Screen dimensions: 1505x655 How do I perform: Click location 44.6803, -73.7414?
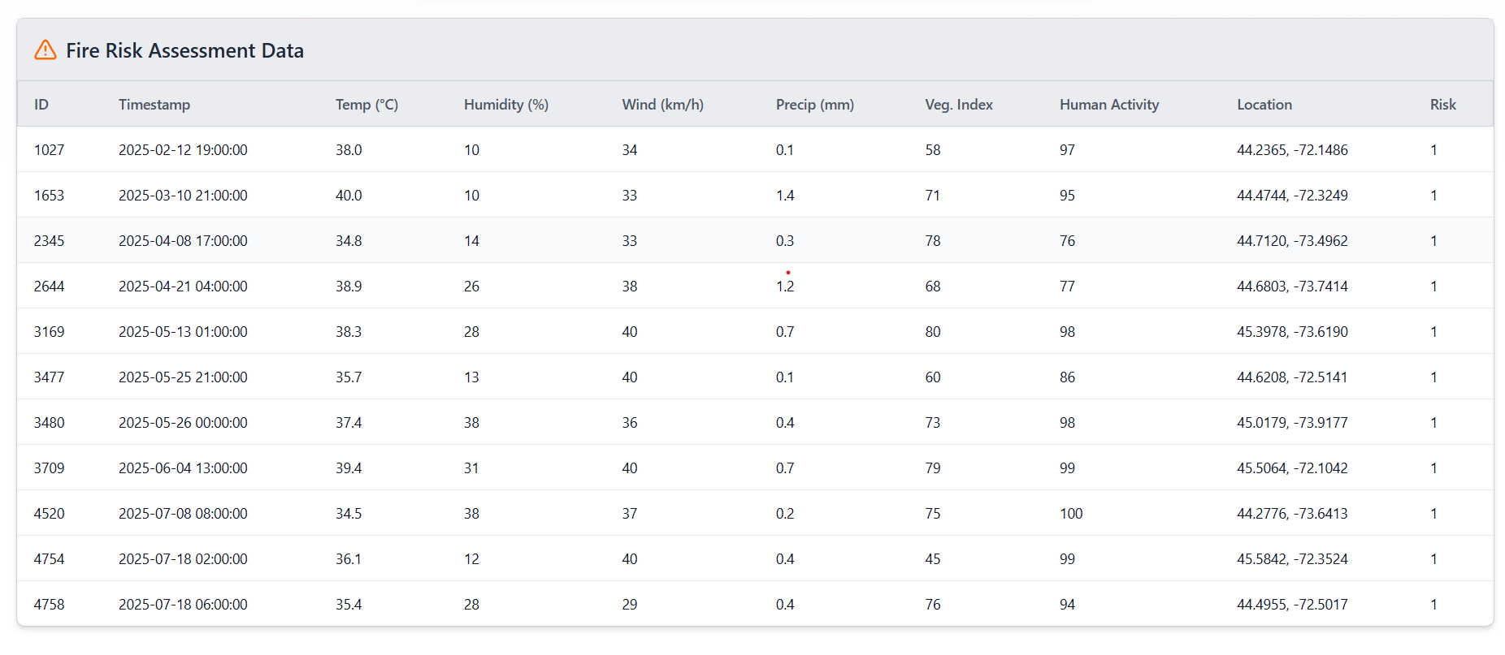[x=1292, y=287]
